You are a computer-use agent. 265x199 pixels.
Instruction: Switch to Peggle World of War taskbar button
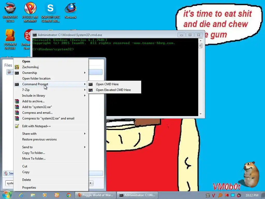(x=95, y=195)
